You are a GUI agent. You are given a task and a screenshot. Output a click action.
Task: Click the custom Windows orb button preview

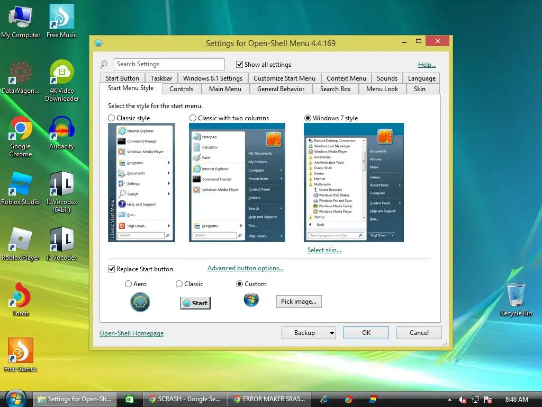point(251,300)
